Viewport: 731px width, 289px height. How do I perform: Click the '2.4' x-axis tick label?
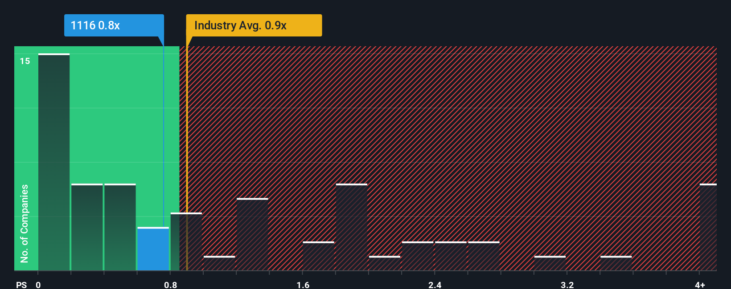pos(435,285)
